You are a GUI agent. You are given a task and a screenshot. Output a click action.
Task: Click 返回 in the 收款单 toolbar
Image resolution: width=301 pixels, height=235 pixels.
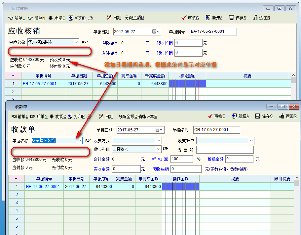[282, 116]
